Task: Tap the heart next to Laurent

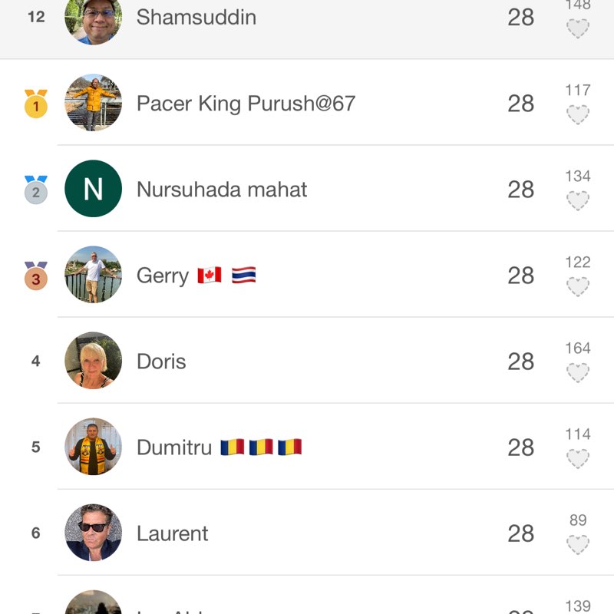Action: click(x=577, y=545)
